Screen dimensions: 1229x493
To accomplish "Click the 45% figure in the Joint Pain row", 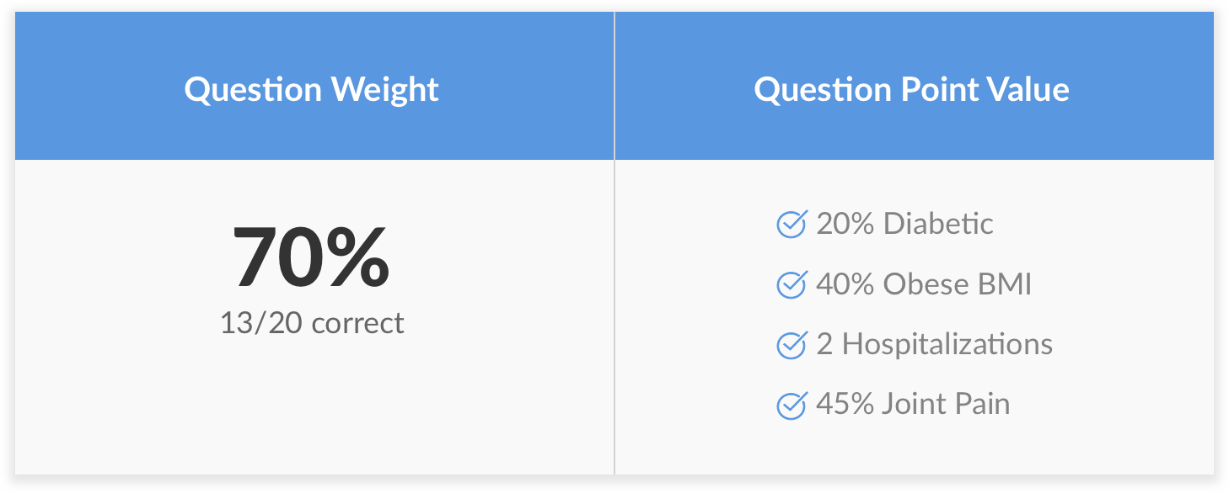I will [x=845, y=405].
